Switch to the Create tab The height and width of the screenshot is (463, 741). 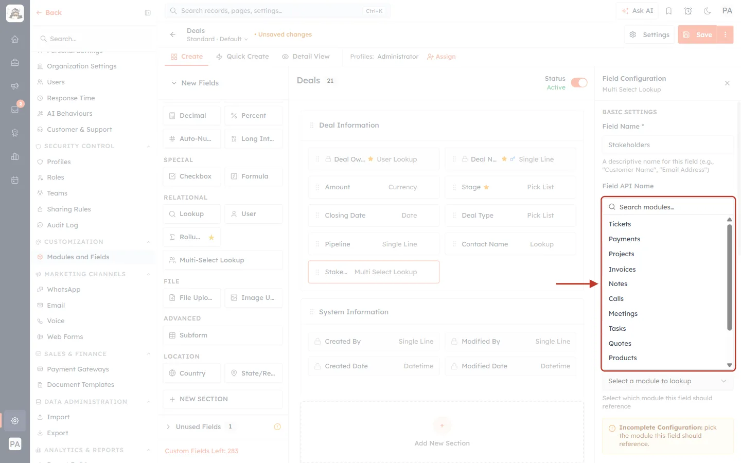187,57
